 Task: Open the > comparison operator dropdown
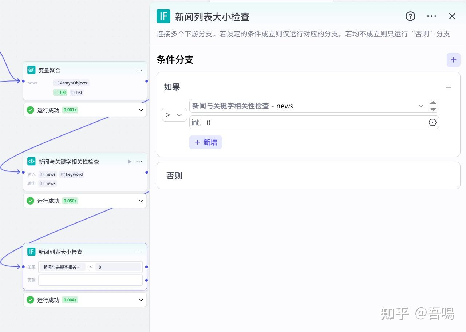pos(174,115)
